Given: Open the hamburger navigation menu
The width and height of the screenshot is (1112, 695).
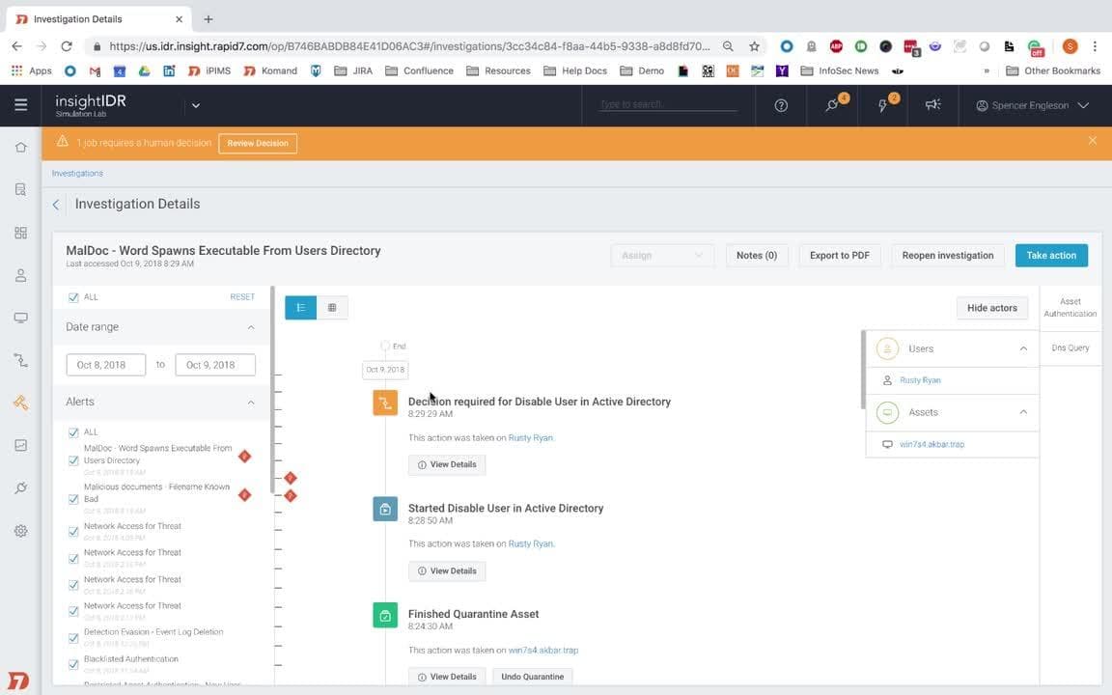Looking at the screenshot, I should click(20, 105).
